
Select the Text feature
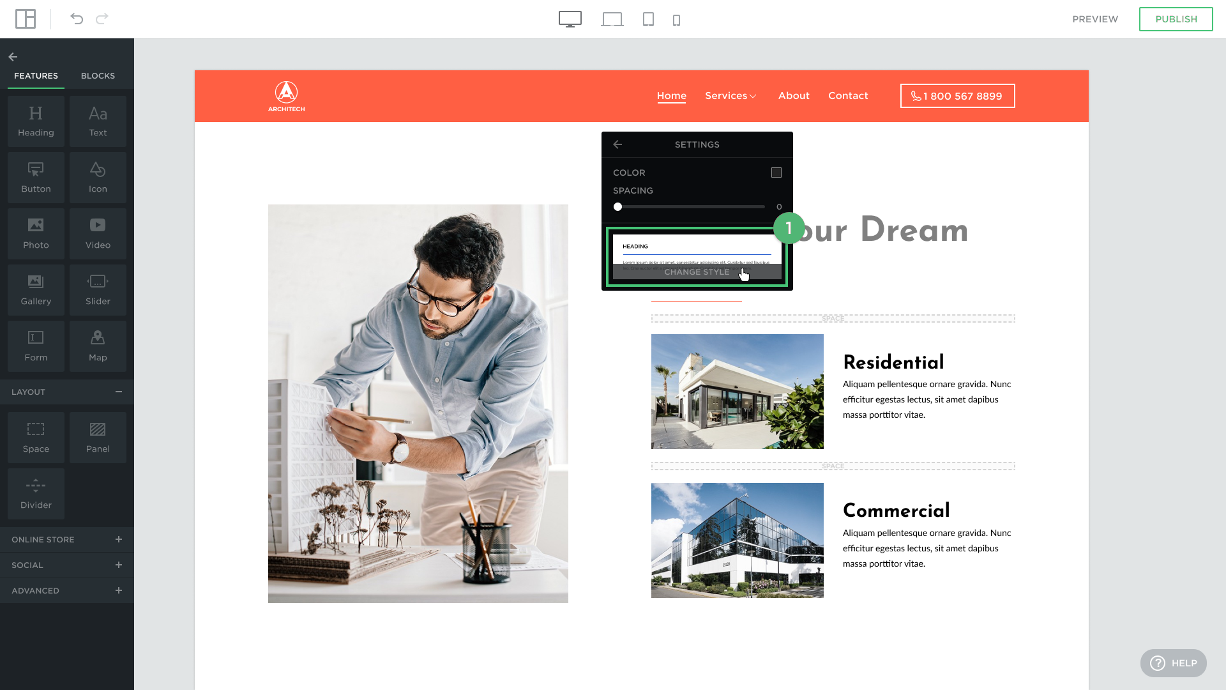[x=98, y=121]
